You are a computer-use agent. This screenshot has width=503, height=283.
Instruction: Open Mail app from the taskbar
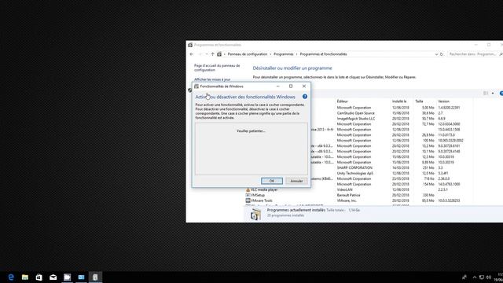click(53, 277)
